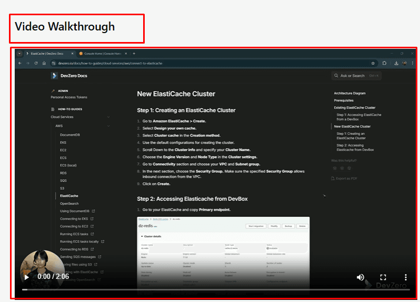Go to home with the house icon
The height and width of the screenshot is (302, 420).
(x=44, y=64)
